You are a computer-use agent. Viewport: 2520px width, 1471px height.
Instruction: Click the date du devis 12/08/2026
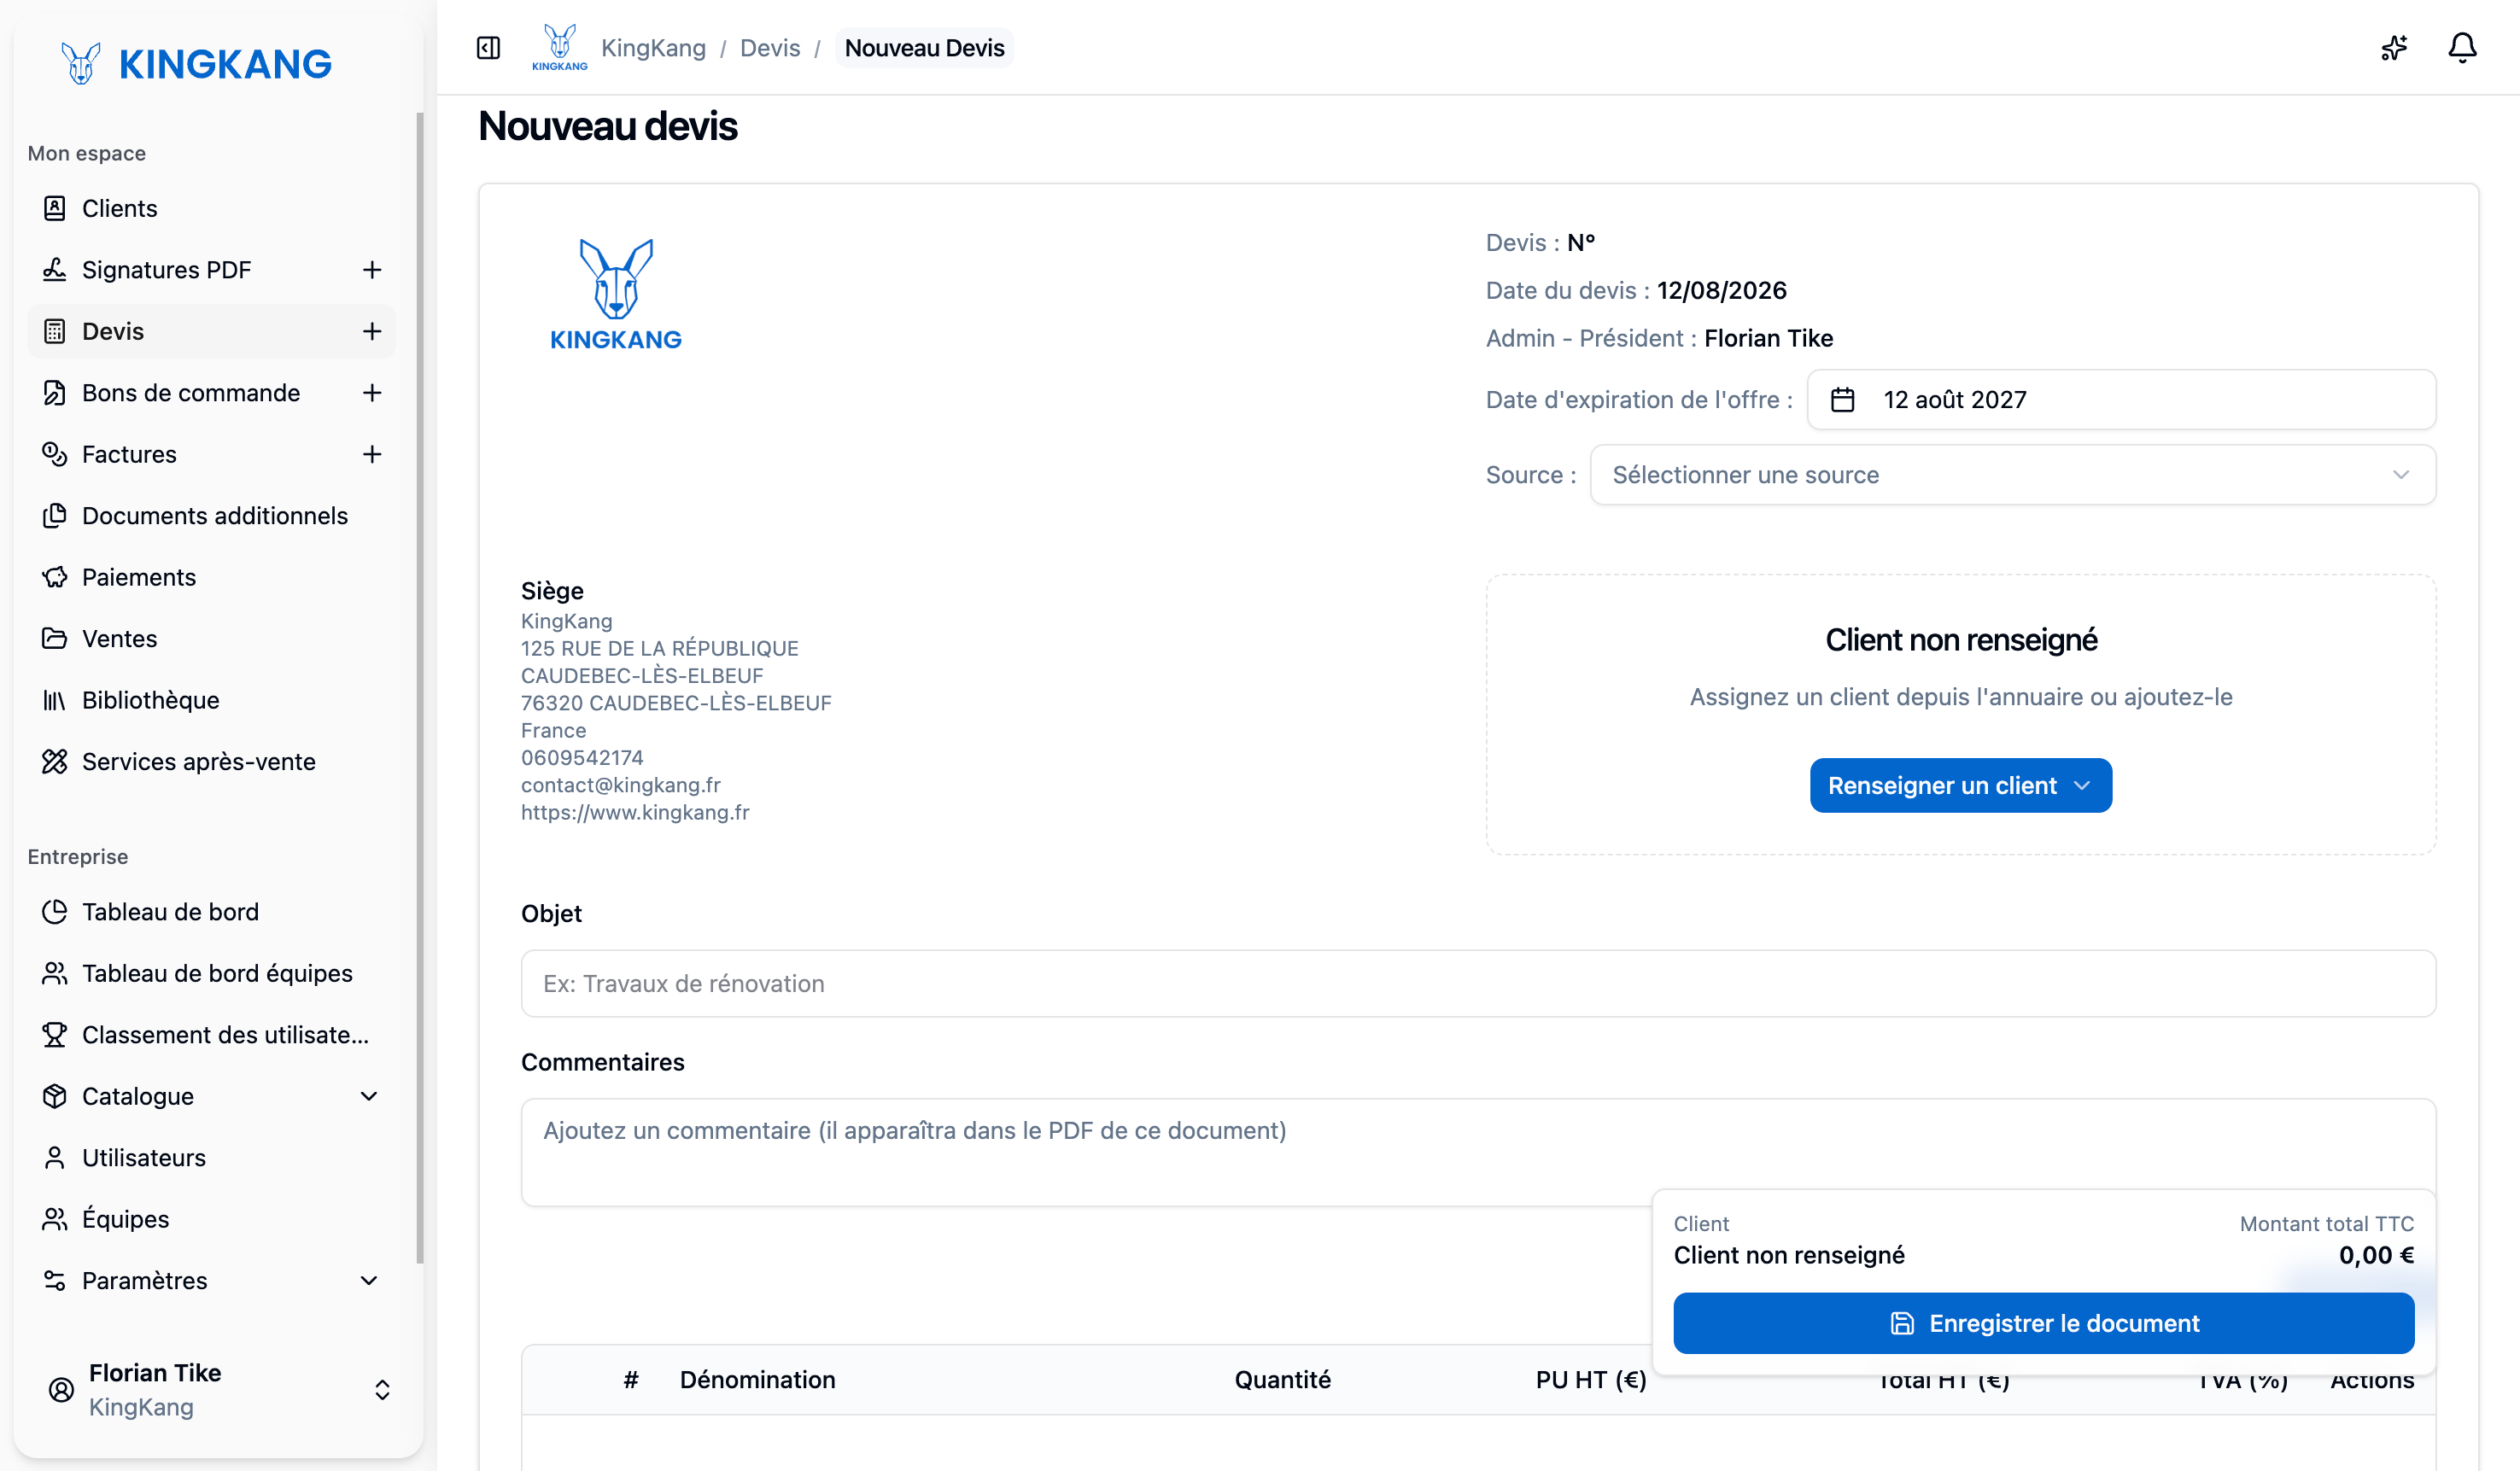[1721, 290]
